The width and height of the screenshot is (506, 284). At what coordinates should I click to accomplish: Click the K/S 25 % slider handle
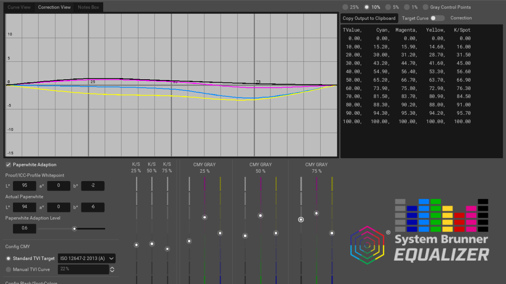click(136, 245)
